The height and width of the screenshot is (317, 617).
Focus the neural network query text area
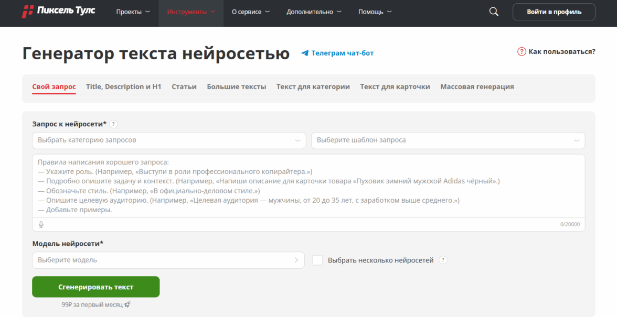point(308,186)
